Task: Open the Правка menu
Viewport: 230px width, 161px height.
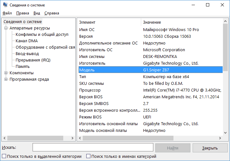Action: pyautogui.click(x=23, y=13)
